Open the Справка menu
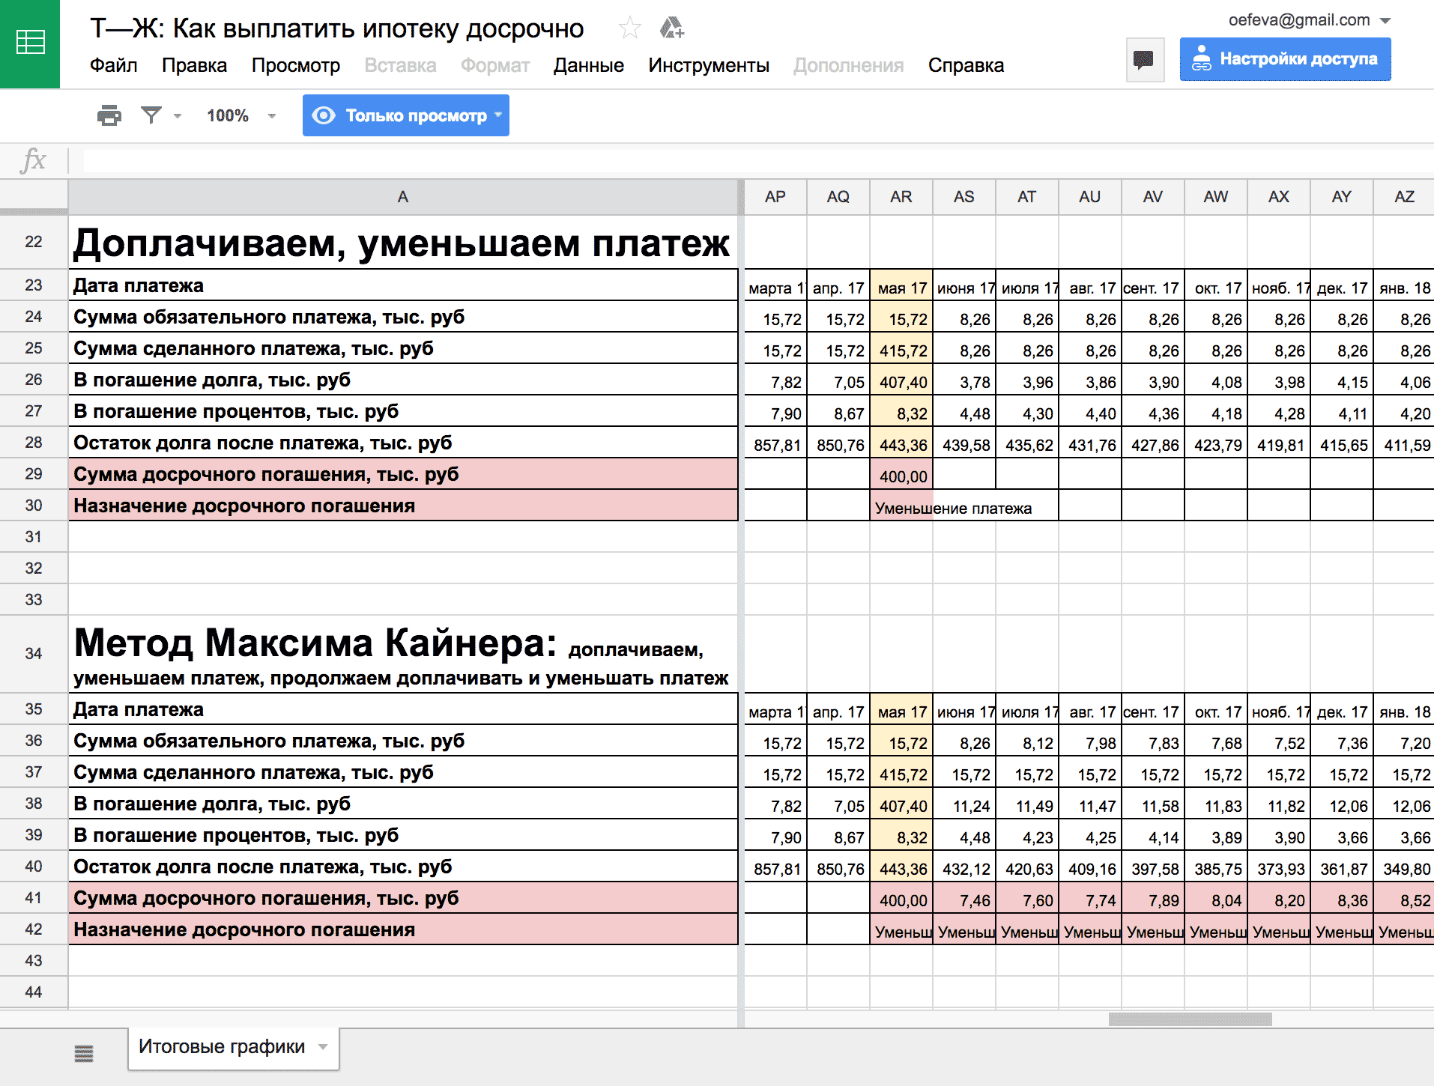This screenshot has width=1434, height=1086. point(966,66)
